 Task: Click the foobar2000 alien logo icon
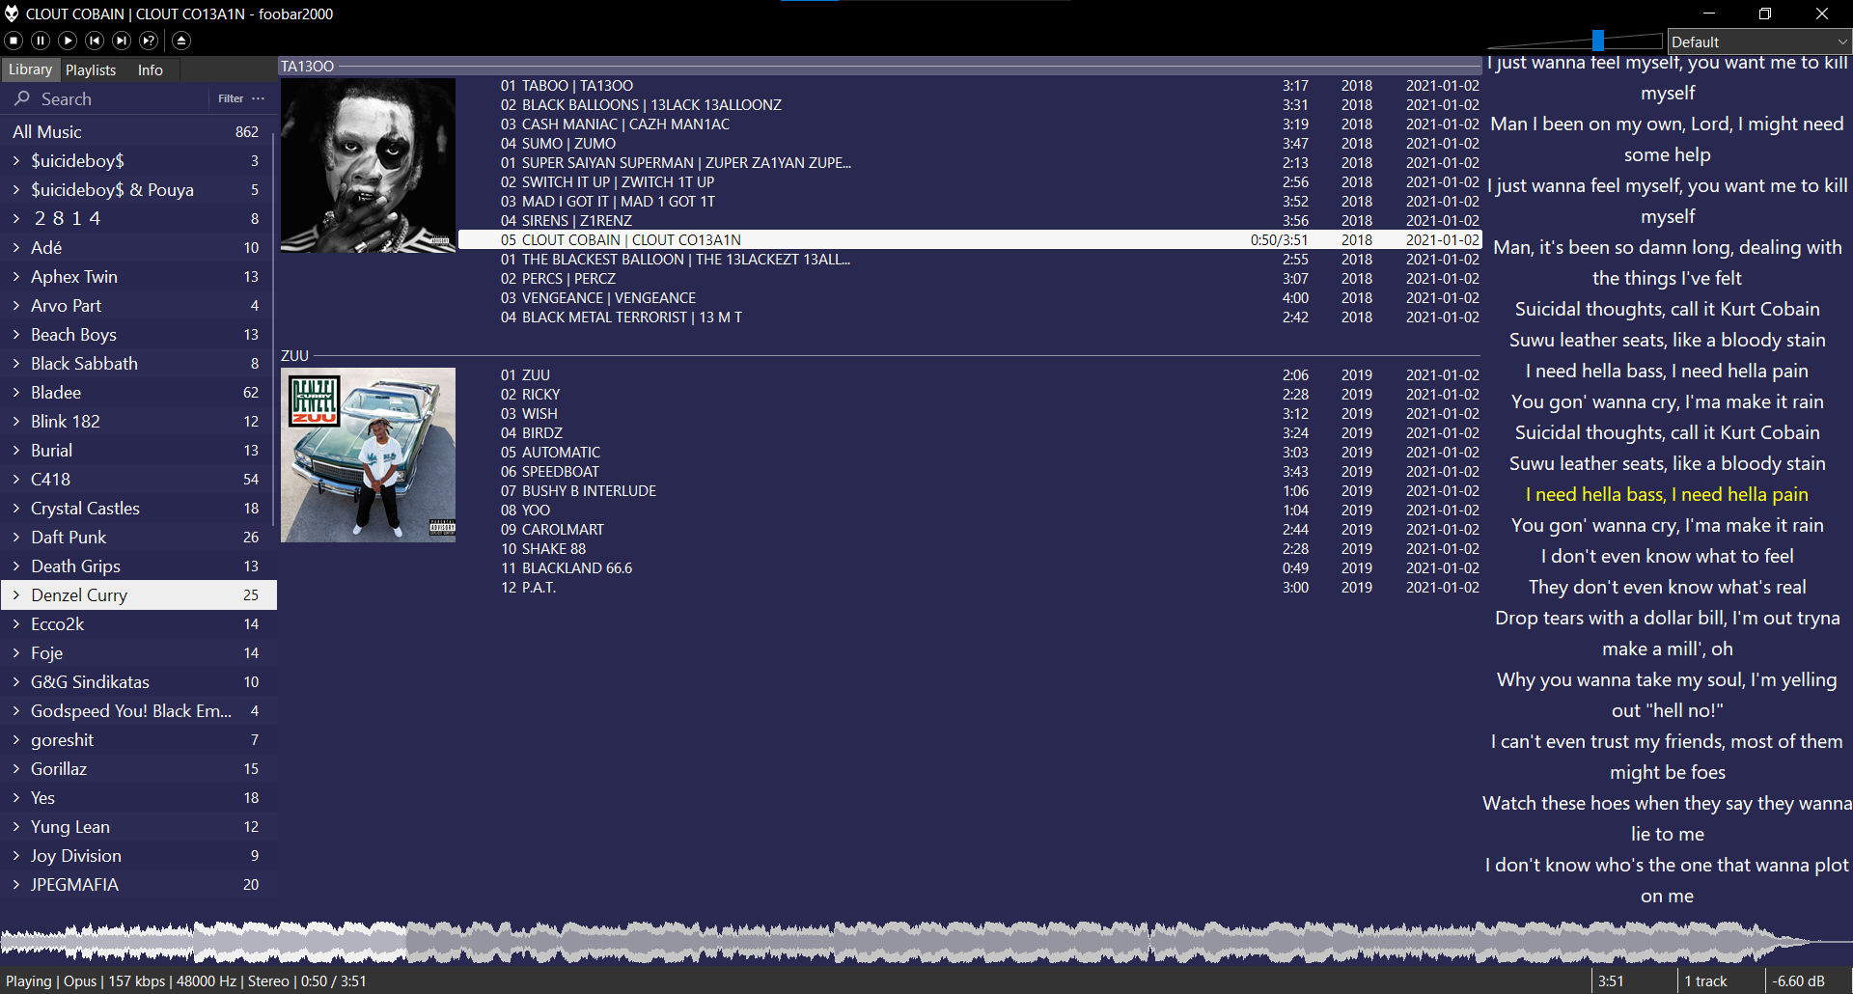[x=12, y=14]
